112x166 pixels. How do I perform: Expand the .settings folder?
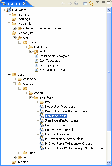[x=9, y=19]
